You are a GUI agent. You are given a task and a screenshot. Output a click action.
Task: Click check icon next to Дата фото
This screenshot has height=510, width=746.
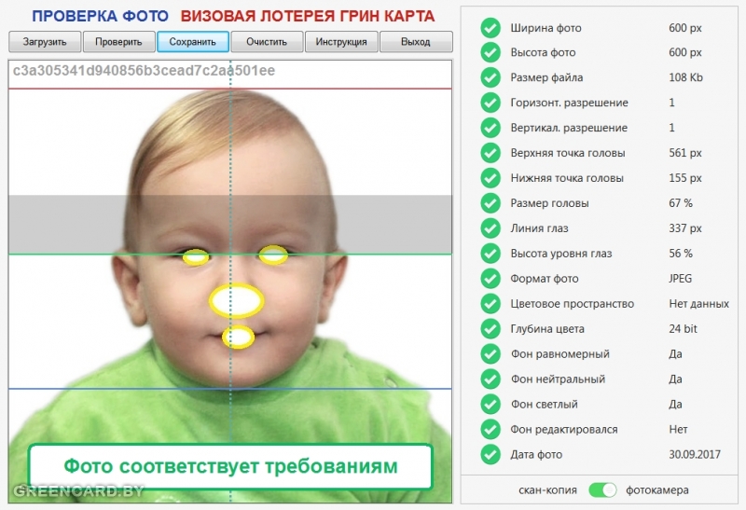coord(490,455)
